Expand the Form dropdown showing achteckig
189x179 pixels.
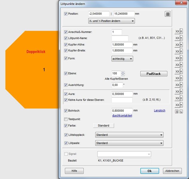tap(122, 59)
